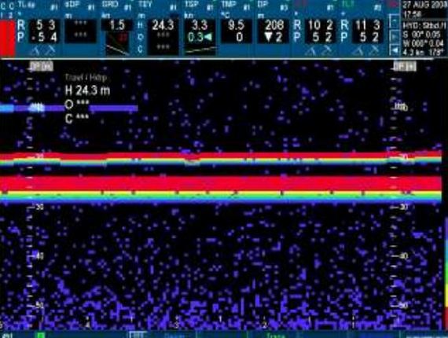
Task: Click the white down triangle beside 208 depth
Action: (268, 38)
